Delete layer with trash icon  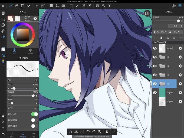coord(161,38)
